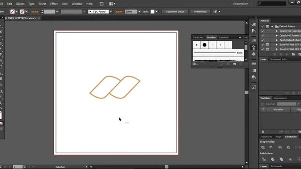301x169 pixels.
Task: Switch to the Document Info tab
Action: tap(278, 60)
